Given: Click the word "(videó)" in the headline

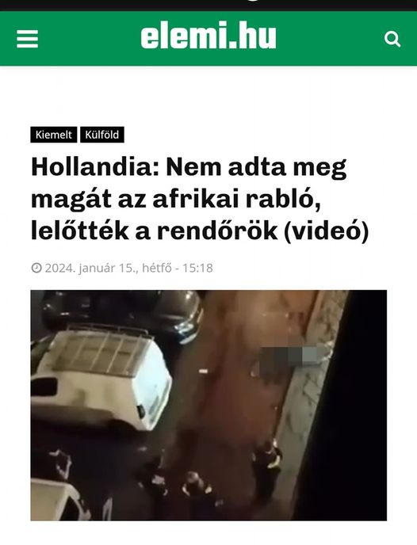Looking at the screenshot, I should [326, 231].
